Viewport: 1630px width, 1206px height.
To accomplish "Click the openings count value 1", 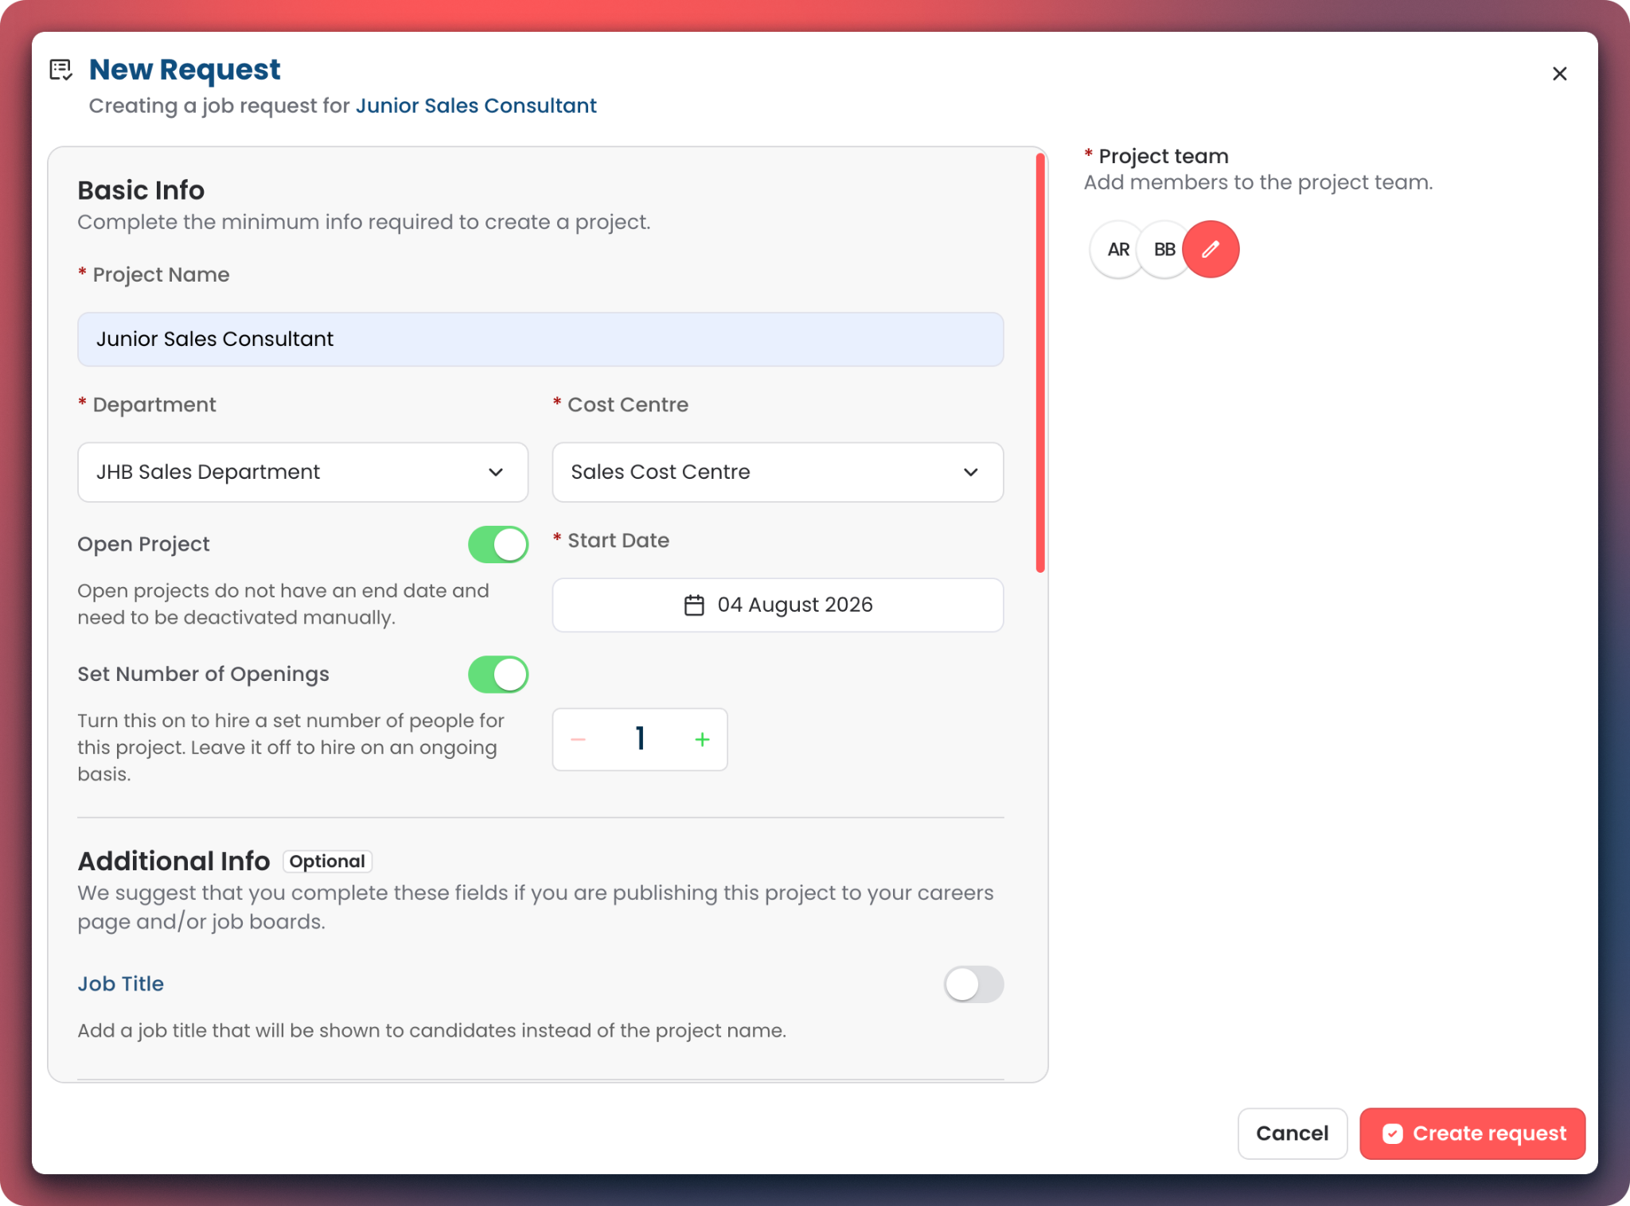I will 640,739.
